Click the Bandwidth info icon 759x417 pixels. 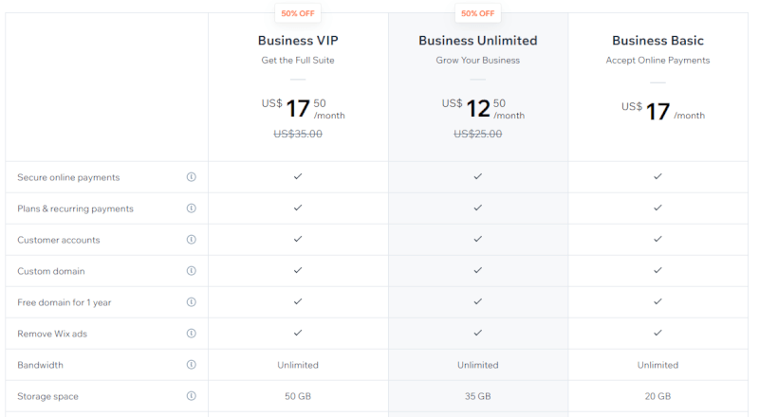pyautogui.click(x=192, y=365)
